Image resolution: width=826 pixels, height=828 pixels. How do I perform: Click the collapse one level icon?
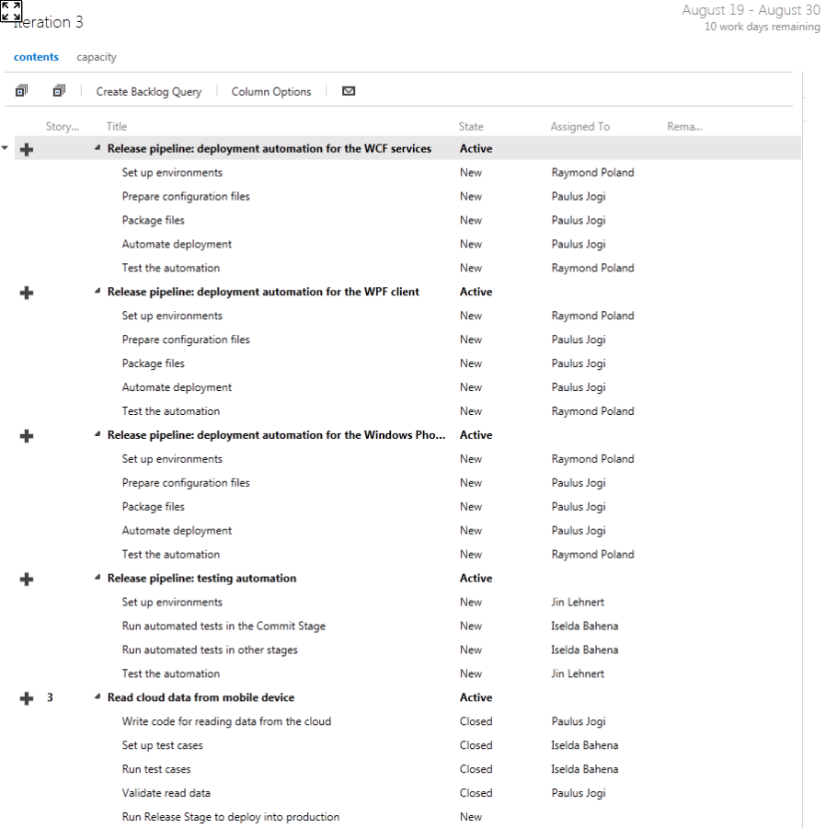tap(59, 91)
